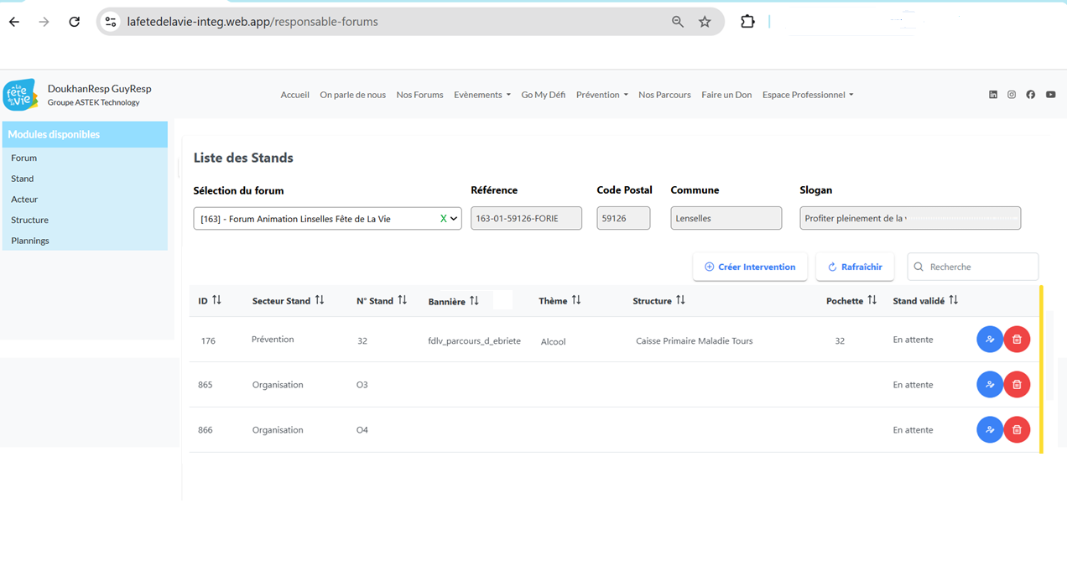Expand the Evènements menu
Image resolution: width=1067 pixels, height=571 pixels.
[481, 95]
